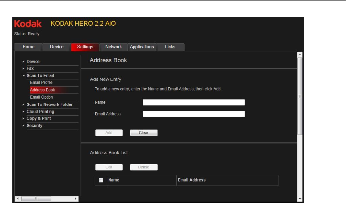Screen dimensions: 346x203
Task: Toggle the select-all checkbox in list header
Action: (x=101, y=180)
